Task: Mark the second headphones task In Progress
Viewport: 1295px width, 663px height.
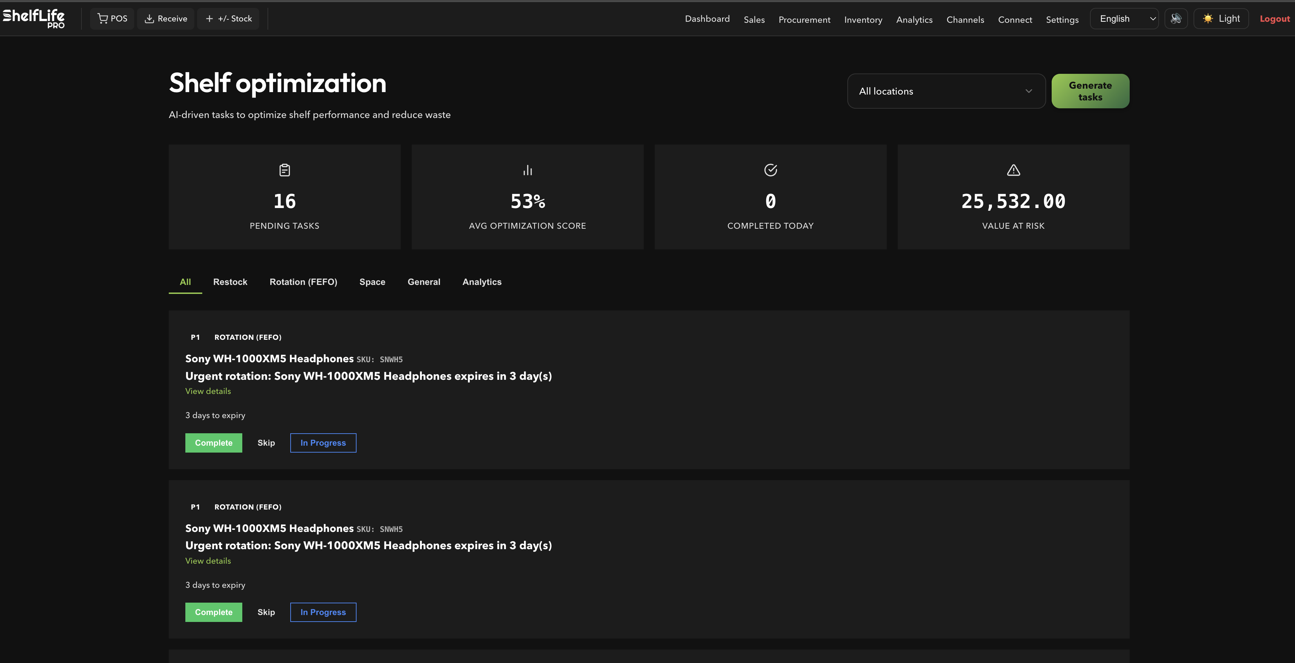Action: pos(323,612)
